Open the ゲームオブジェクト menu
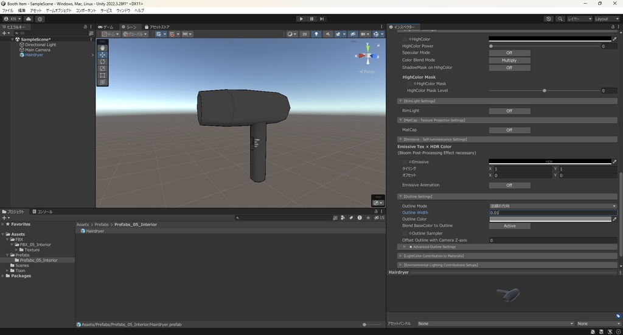The image size is (623, 335). [x=58, y=10]
